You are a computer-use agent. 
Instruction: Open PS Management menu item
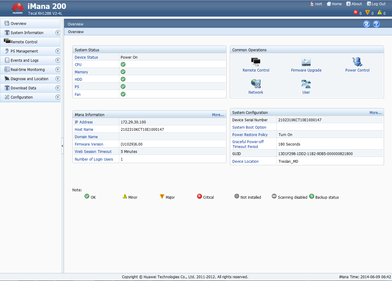pyautogui.click(x=30, y=51)
